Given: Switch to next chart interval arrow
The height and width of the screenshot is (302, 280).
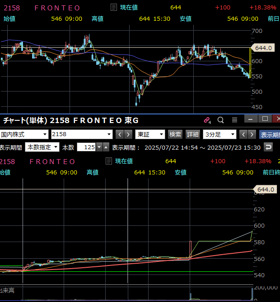Looking at the screenshot, I should 252,134.
